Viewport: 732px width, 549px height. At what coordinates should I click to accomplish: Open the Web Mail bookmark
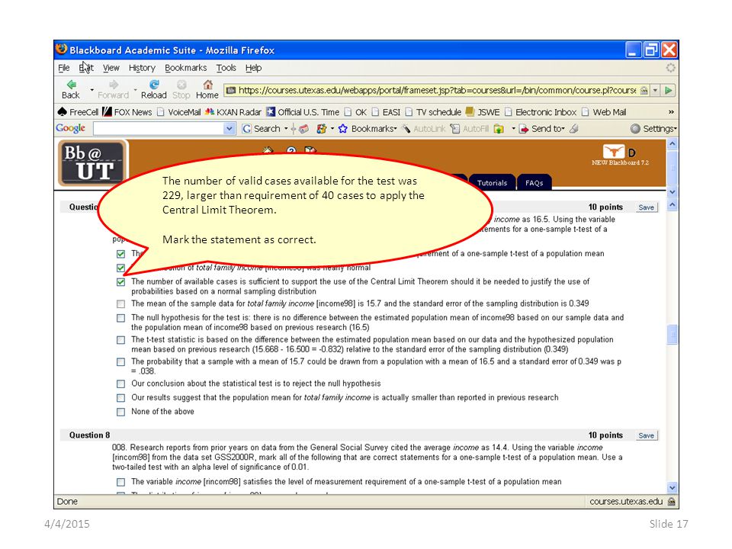pos(604,112)
